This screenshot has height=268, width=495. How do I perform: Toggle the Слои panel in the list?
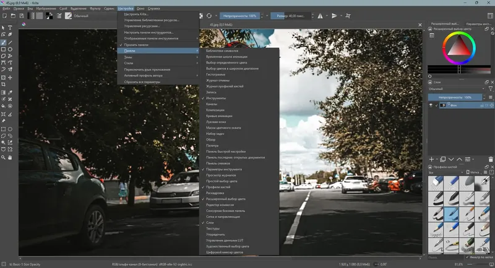tap(211, 222)
